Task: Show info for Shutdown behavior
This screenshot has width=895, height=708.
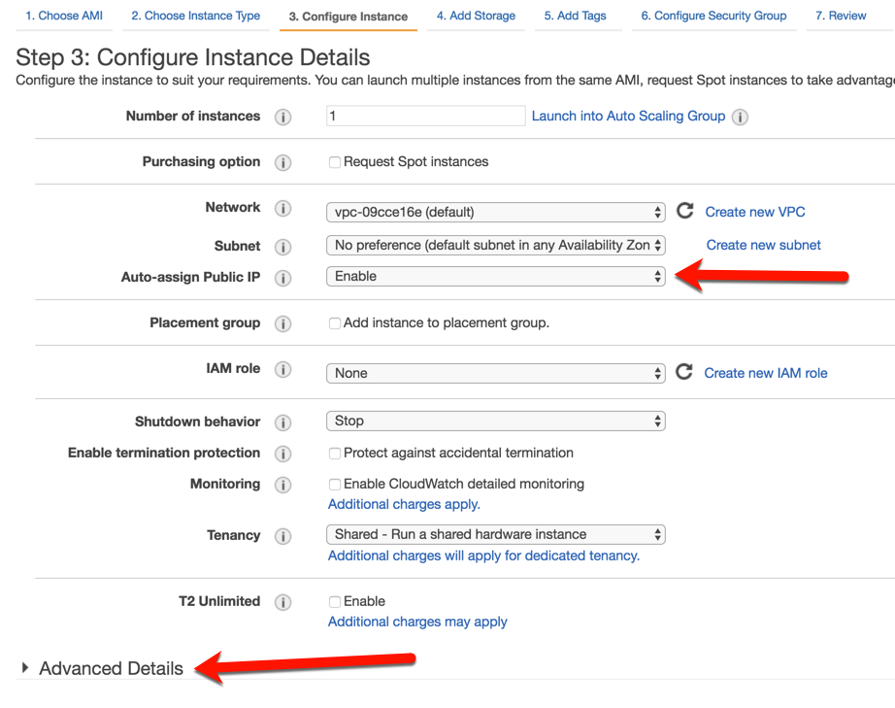Action: click(x=282, y=422)
